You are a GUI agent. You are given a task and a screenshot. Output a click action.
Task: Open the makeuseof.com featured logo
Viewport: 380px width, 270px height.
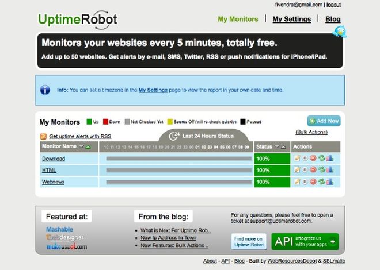[67, 246]
